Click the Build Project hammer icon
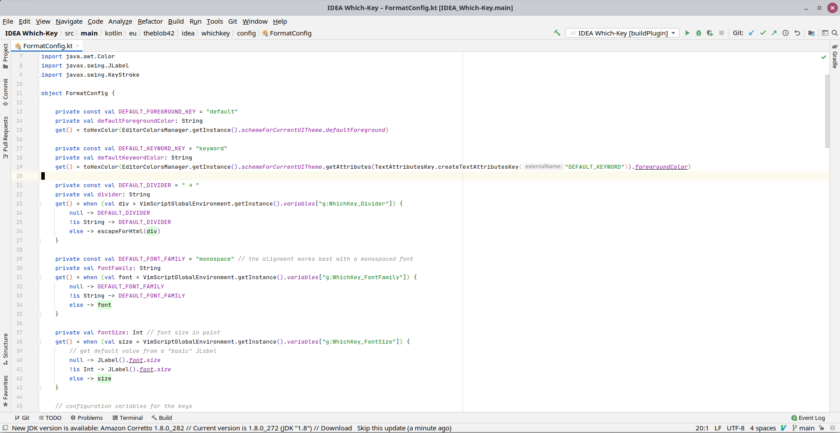The width and height of the screenshot is (840, 433). (x=557, y=33)
